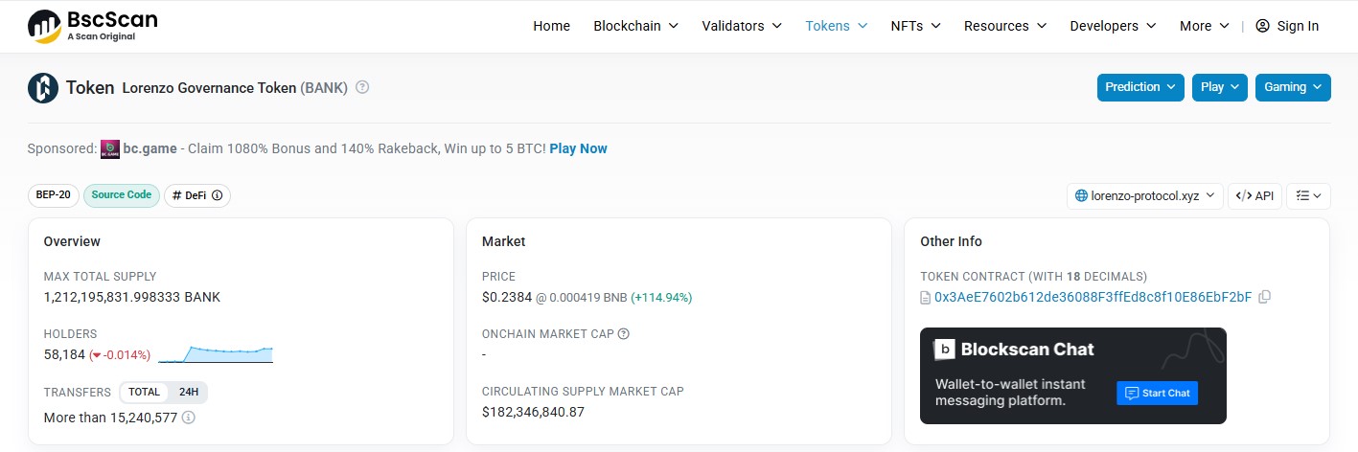This screenshot has height=452, width=1358.
Task: Click the Lorenzo token logo icon
Action: [x=43, y=87]
